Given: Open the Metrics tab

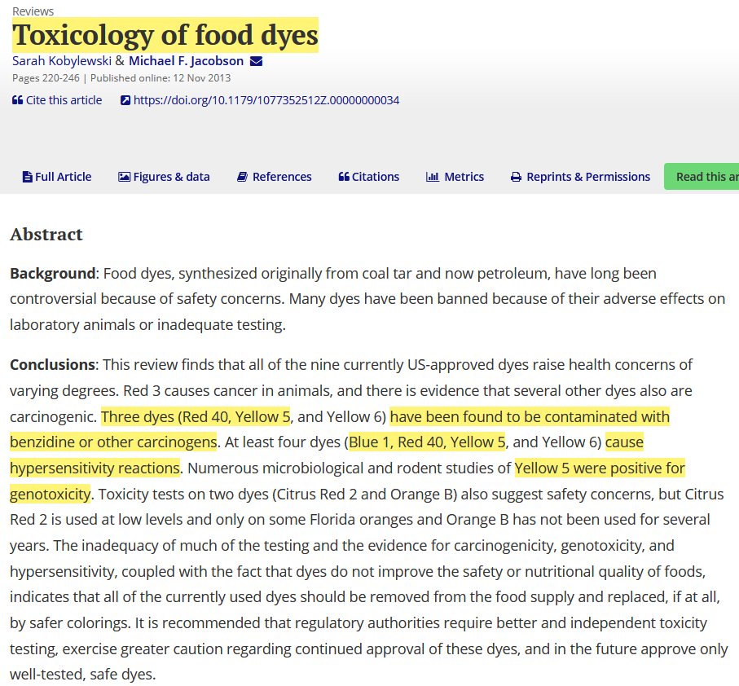Looking at the screenshot, I should click(x=455, y=177).
